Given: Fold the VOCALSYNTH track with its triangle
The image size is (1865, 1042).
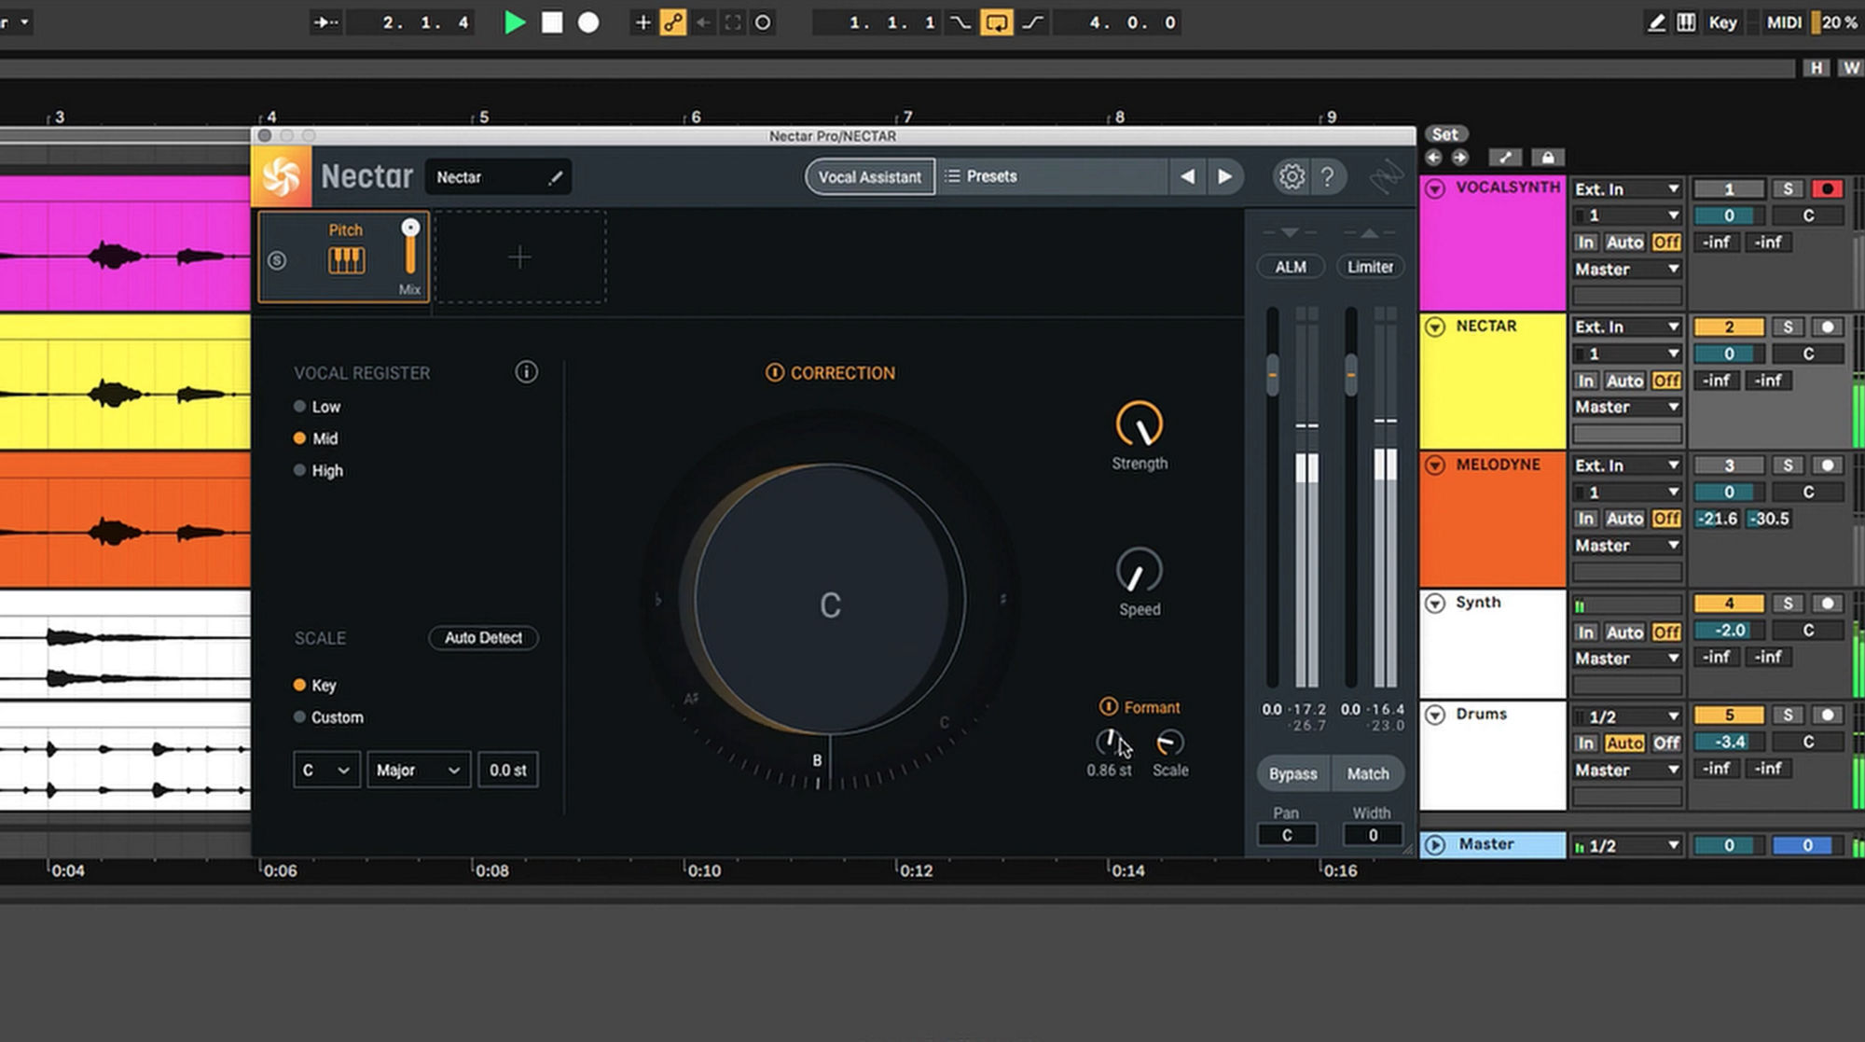Looking at the screenshot, I should point(1435,188).
